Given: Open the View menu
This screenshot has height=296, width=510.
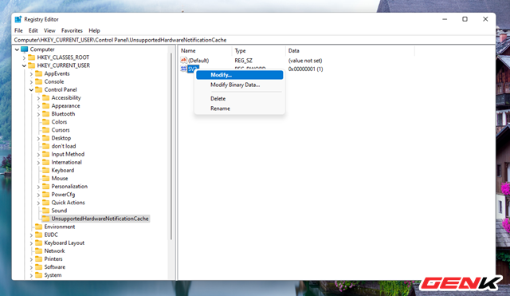Looking at the screenshot, I should (49, 30).
